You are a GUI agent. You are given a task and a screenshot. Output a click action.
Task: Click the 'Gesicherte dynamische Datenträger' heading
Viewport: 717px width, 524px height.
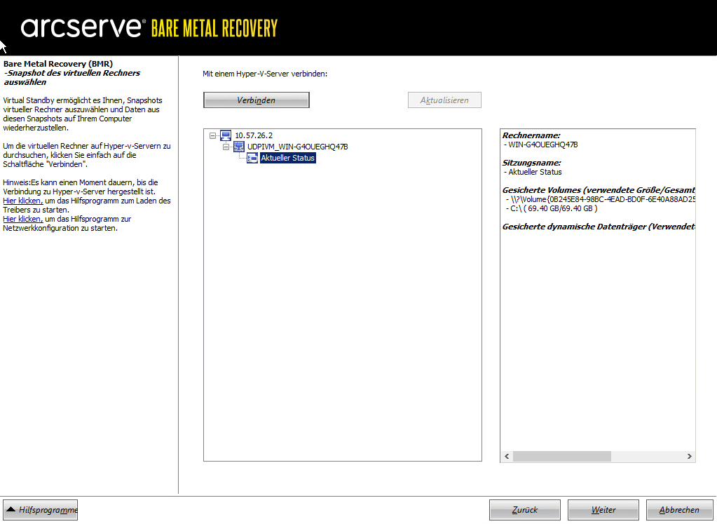click(x=599, y=227)
